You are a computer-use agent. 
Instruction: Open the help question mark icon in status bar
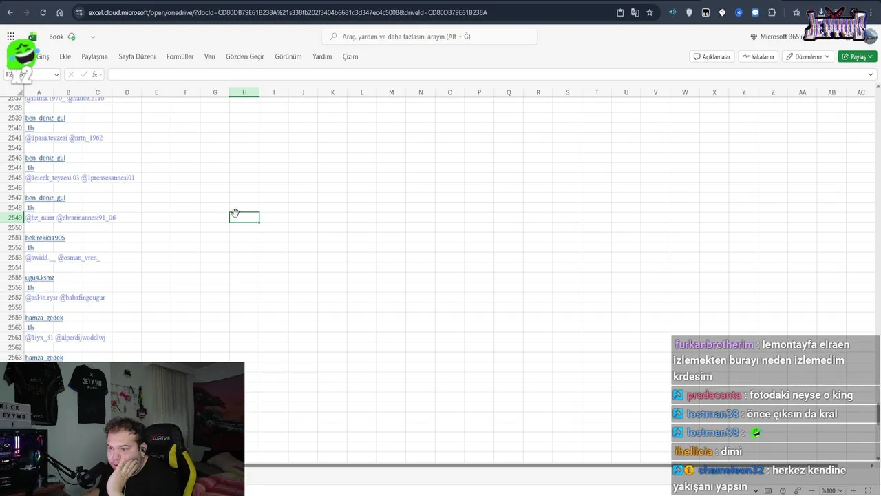[x=783, y=490]
